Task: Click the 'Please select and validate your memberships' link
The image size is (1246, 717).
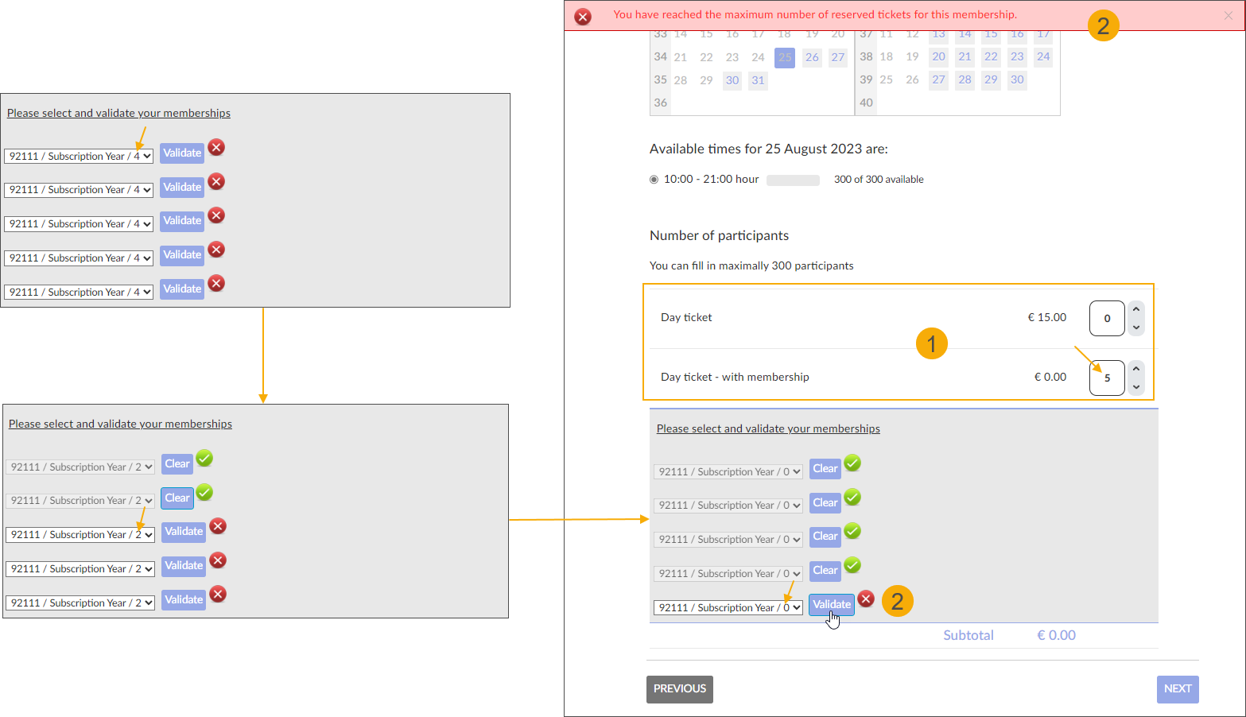Action: pos(768,428)
